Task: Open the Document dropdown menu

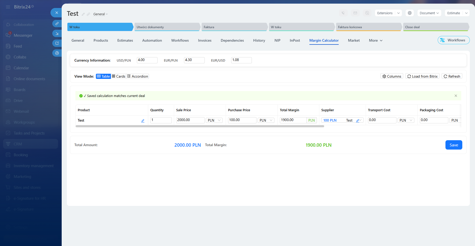Action: (x=429, y=13)
